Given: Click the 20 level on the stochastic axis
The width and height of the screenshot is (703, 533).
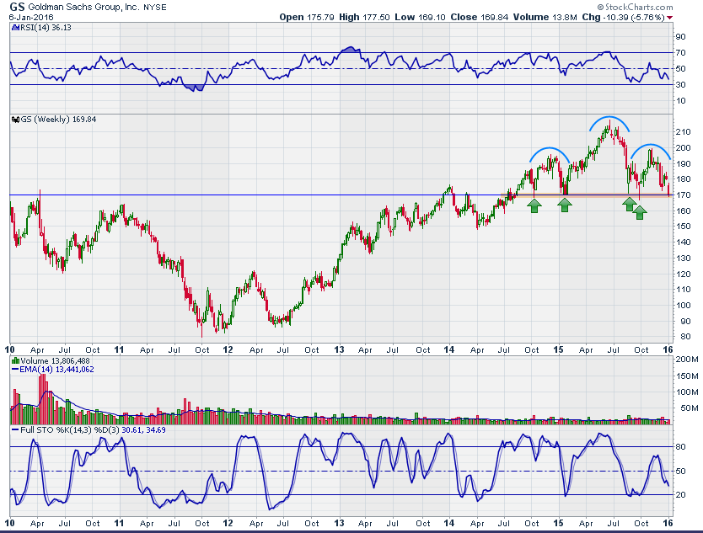Looking at the screenshot, I should pyautogui.click(x=680, y=495).
